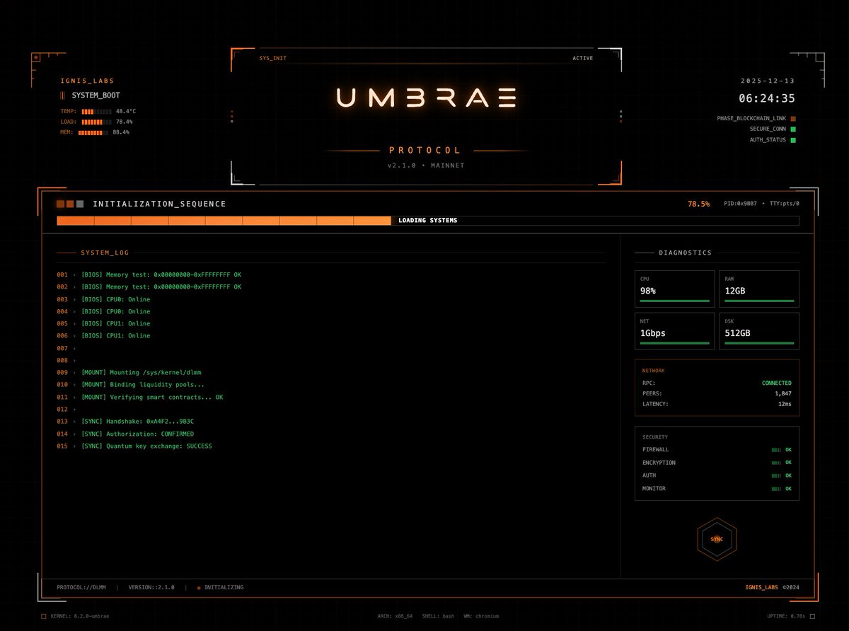
Task: Select the DSK 512GB diagnostics card
Action: tap(759, 331)
